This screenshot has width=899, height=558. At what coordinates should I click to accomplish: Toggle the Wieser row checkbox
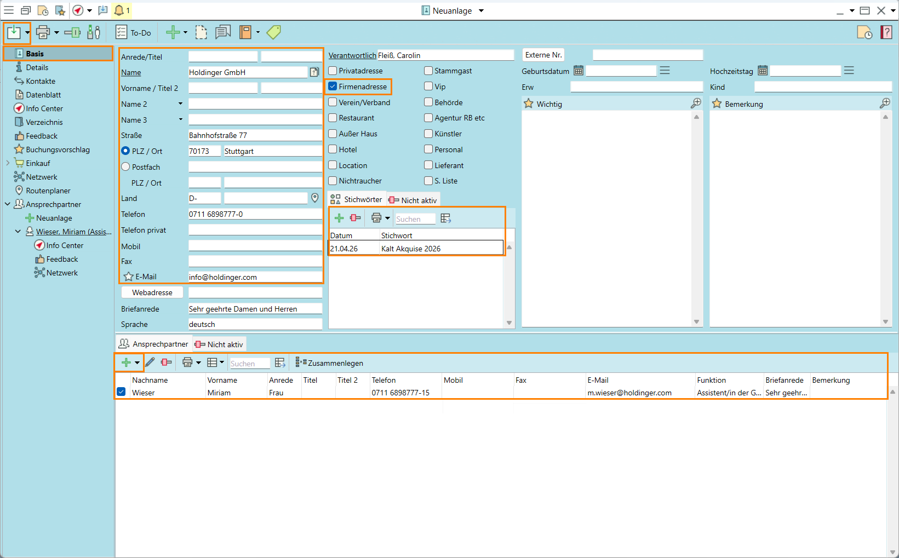121,392
